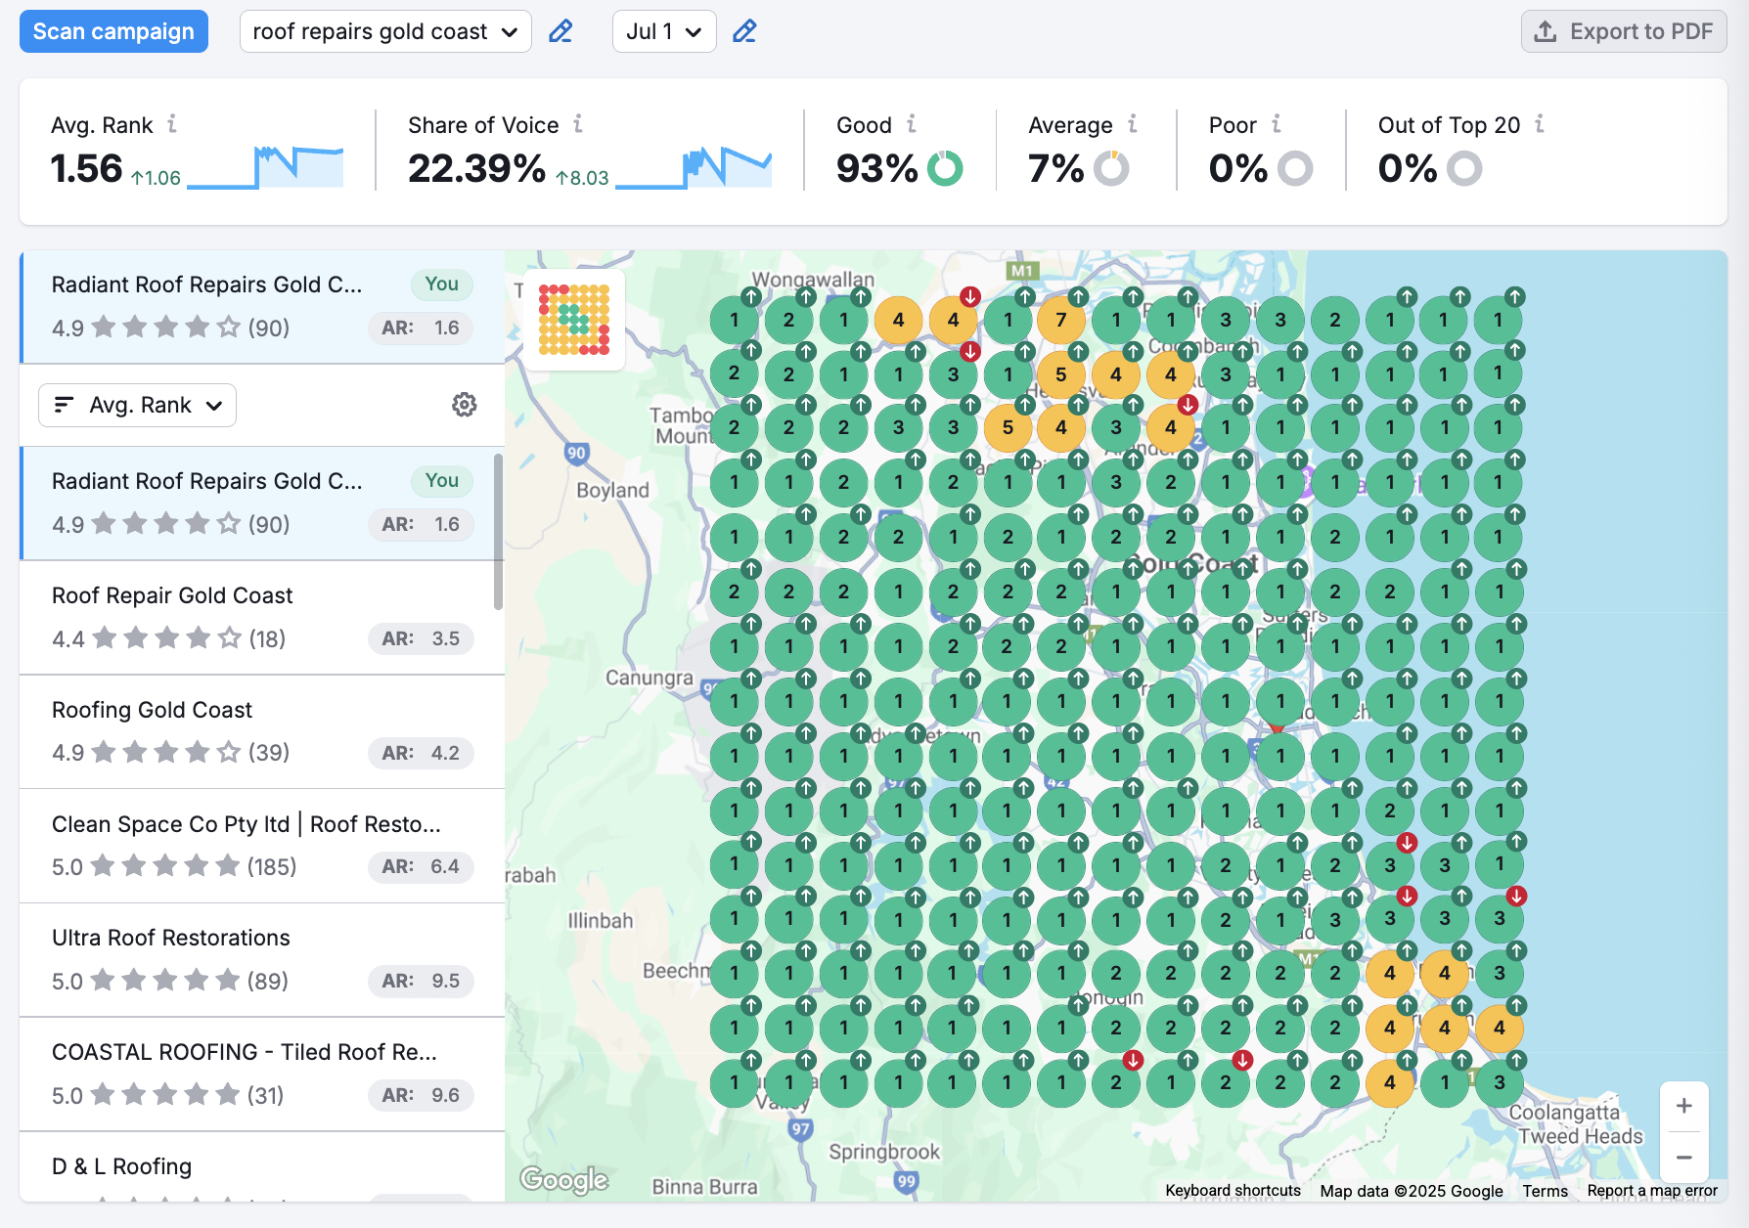Open competitor list settings gear
Screen dimensions: 1749x1228
coord(465,405)
